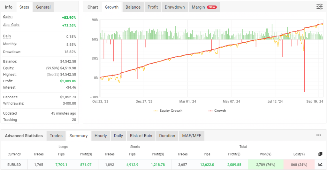Open the General tab
The image size is (327, 170).
43,7
